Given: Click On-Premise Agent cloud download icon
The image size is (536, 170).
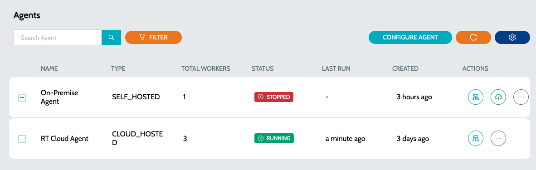Looking at the screenshot, I should click(498, 97).
